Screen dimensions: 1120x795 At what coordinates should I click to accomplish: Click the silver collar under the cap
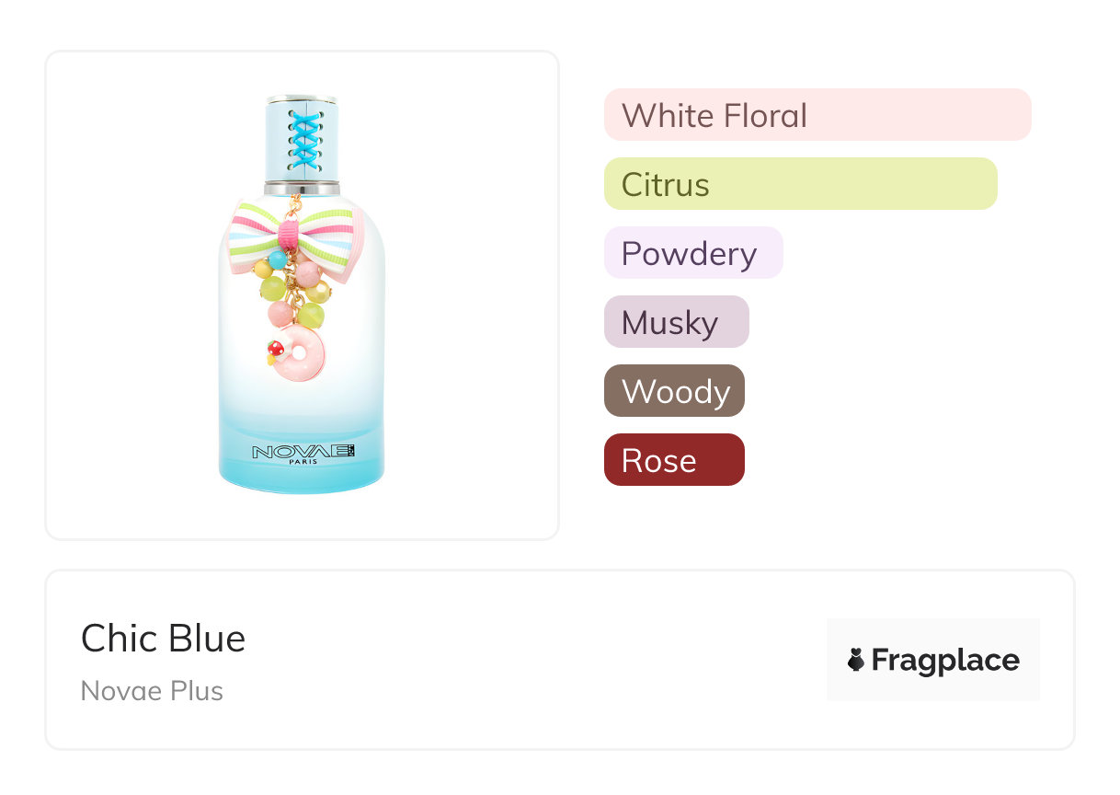tap(302, 188)
